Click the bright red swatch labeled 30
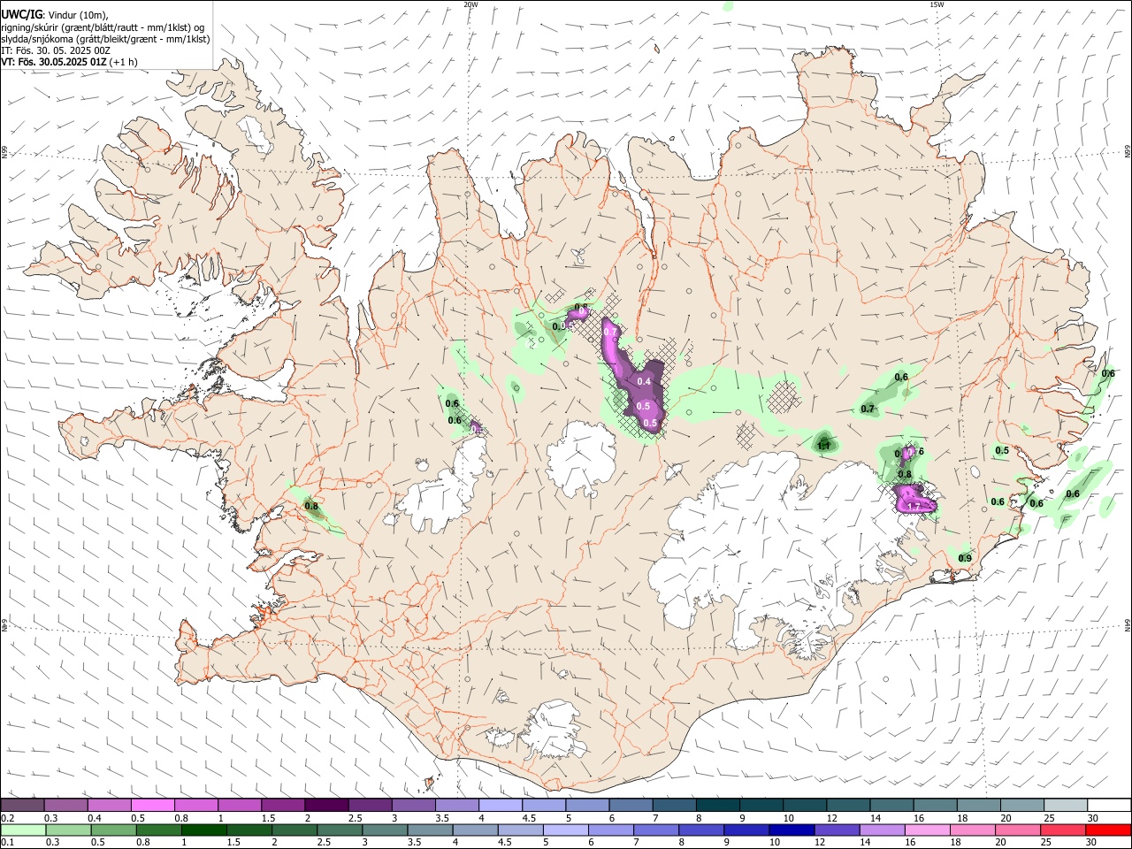This screenshot has height=849, width=1132. [x=1107, y=830]
